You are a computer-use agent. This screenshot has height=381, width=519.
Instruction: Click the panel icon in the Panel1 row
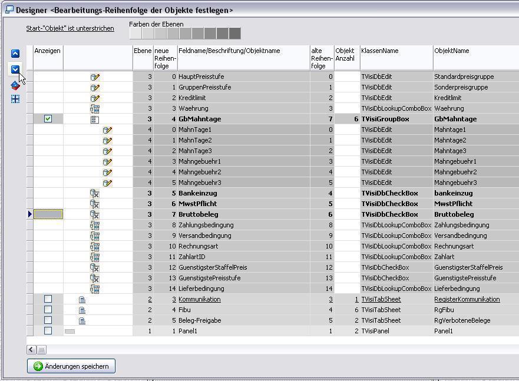click(70, 331)
